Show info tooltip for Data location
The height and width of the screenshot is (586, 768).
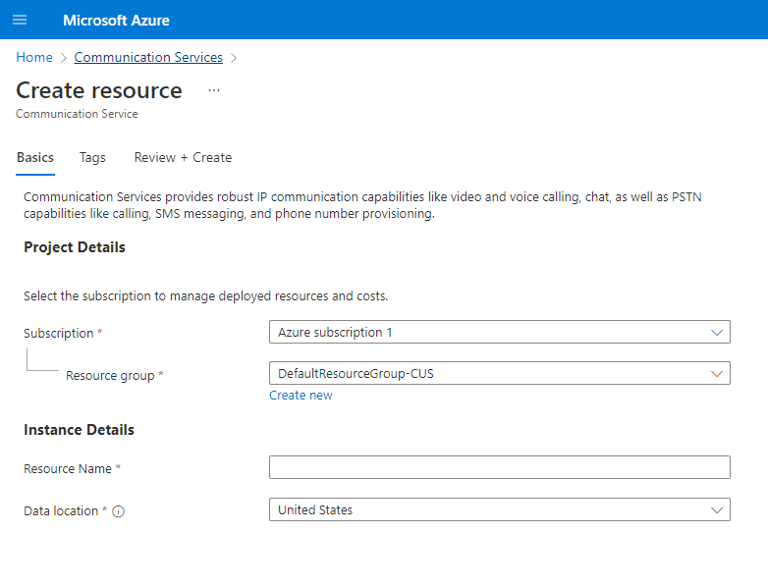click(x=119, y=511)
